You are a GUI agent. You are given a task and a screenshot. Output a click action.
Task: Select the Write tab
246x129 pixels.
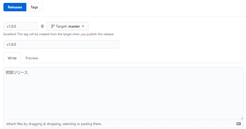[x=12, y=58]
